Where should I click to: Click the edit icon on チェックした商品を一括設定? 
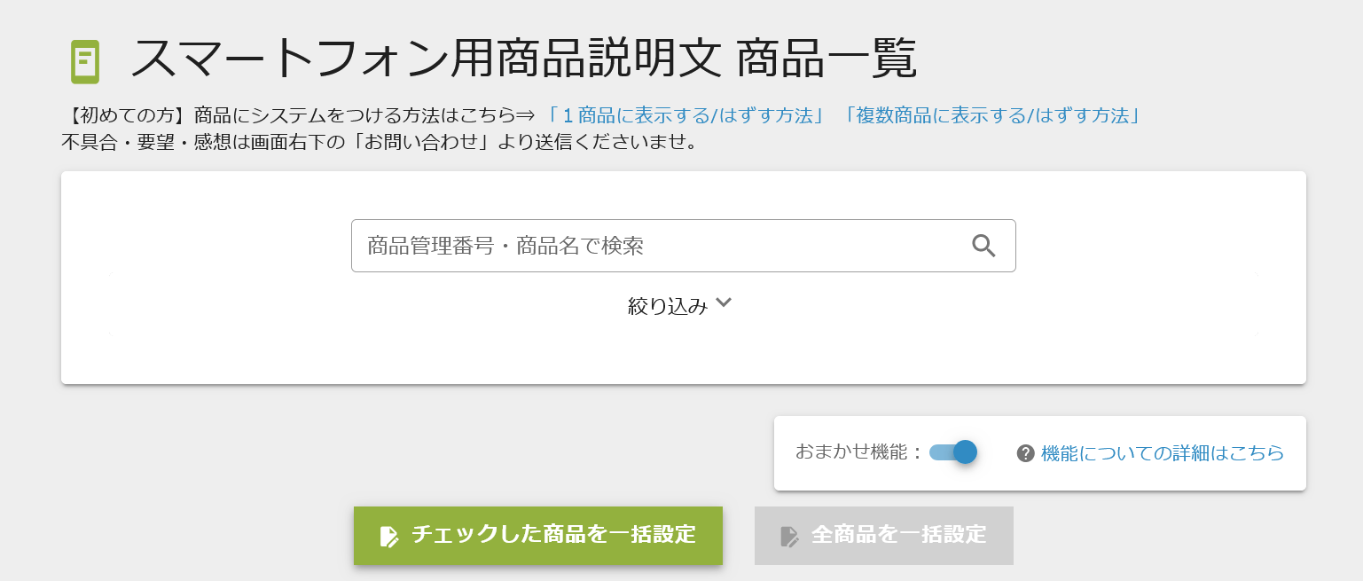point(389,536)
